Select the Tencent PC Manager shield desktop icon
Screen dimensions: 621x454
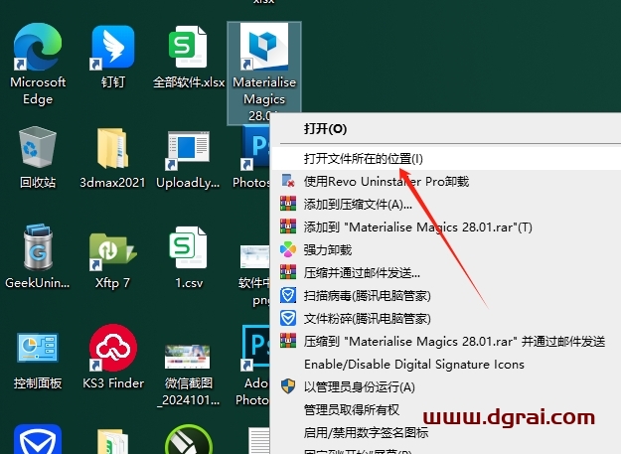(38, 439)
